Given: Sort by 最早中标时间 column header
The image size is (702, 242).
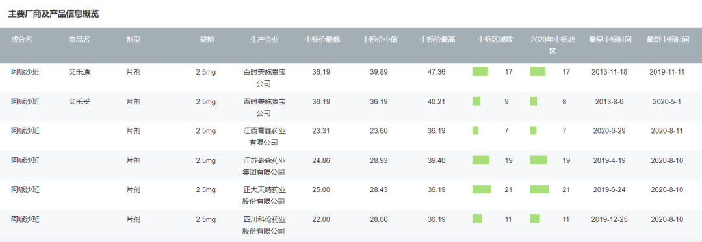Looking at the screenshot, I should click(x=610, y=40).
